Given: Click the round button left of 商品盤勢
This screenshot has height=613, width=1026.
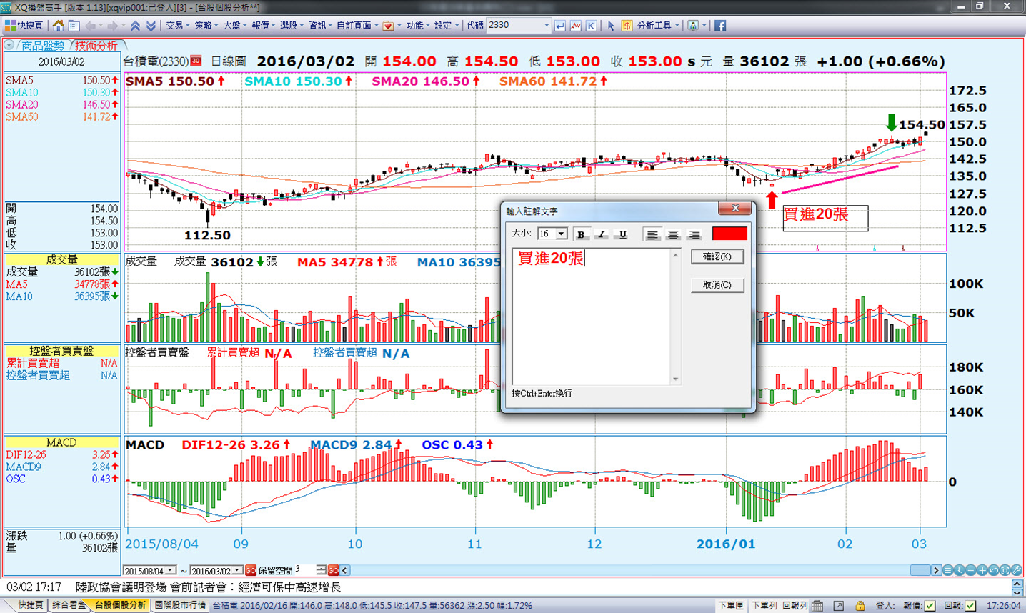Looking at the screenshot, I should [9, 45].
